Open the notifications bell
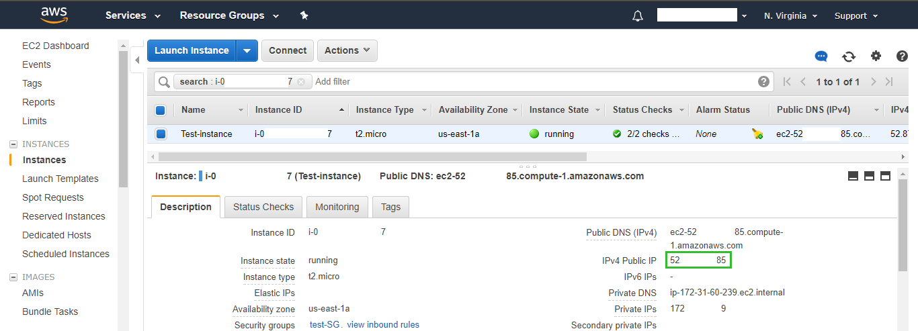The height and width of the screenshot is (331, 918). tap(638, 16)
